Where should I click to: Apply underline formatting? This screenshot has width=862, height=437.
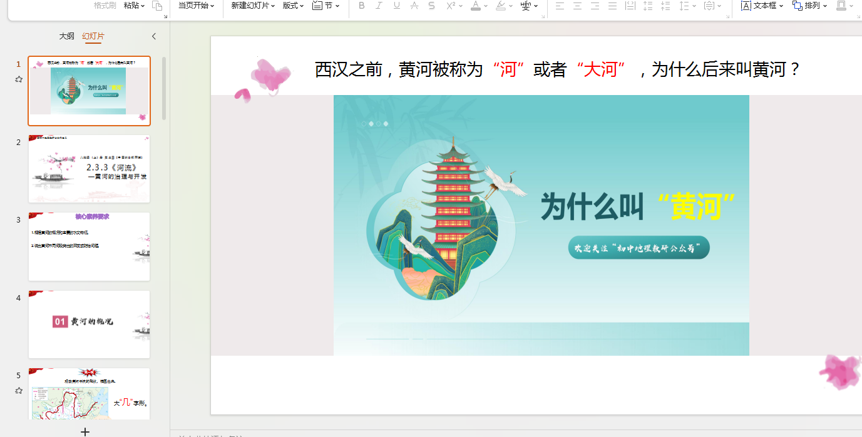point(396,6)
